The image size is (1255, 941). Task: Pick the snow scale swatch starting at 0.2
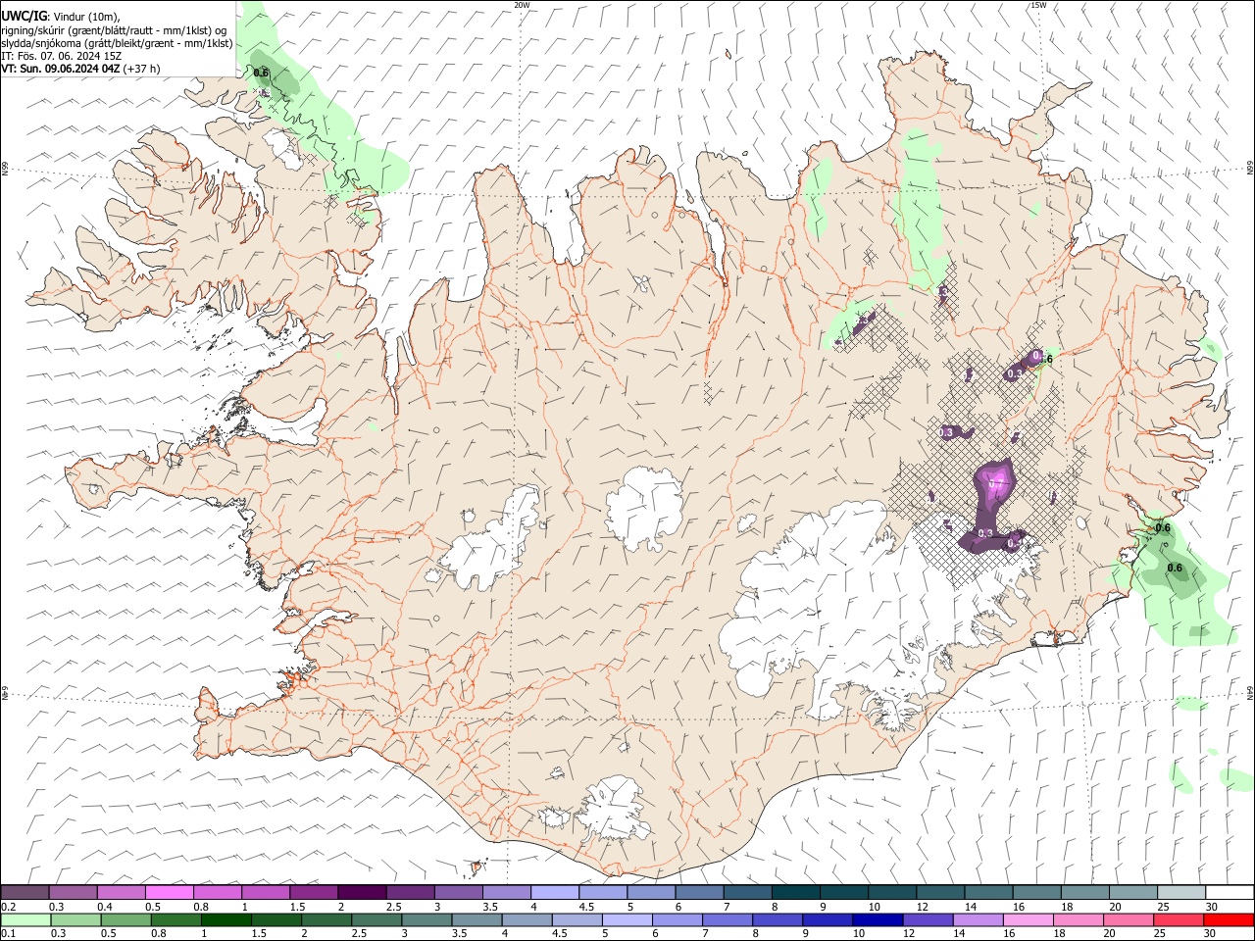click(25, 893)
